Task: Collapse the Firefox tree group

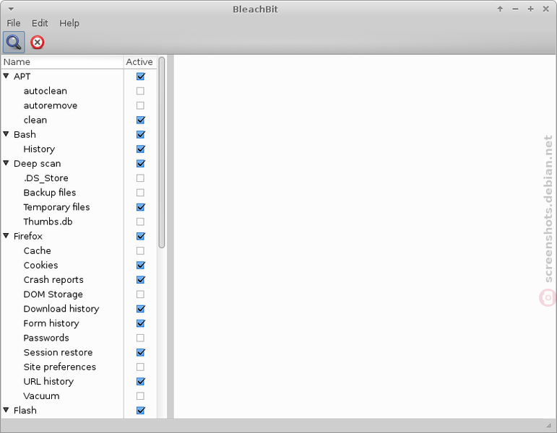Action: 6,236
